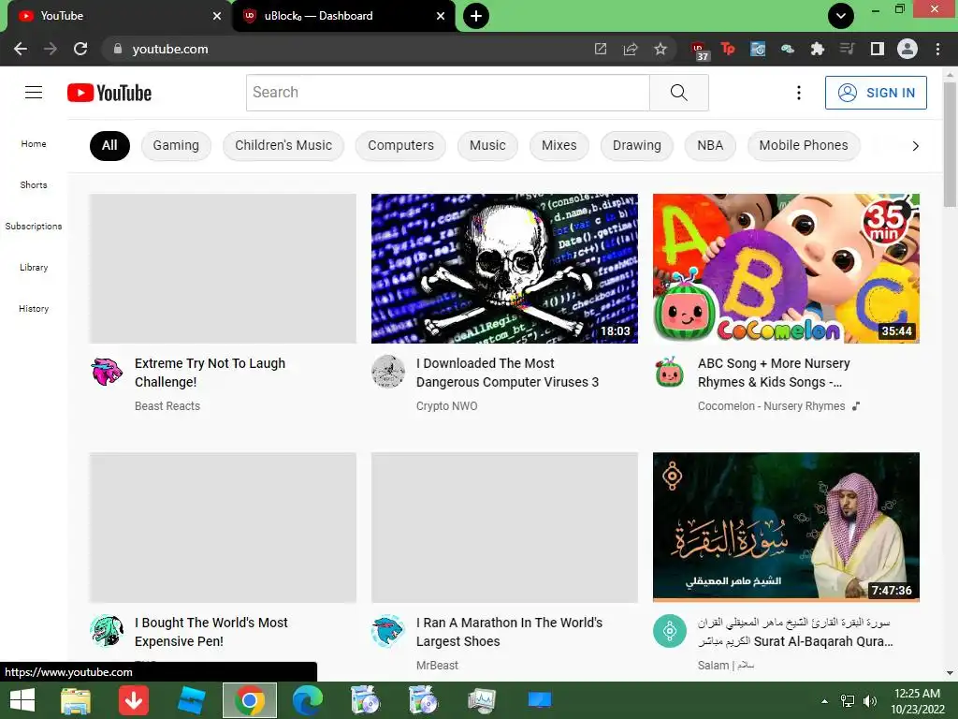Click the red Tp extension icon
This screenshot has height=719, width=958.
tap(728, 49)
